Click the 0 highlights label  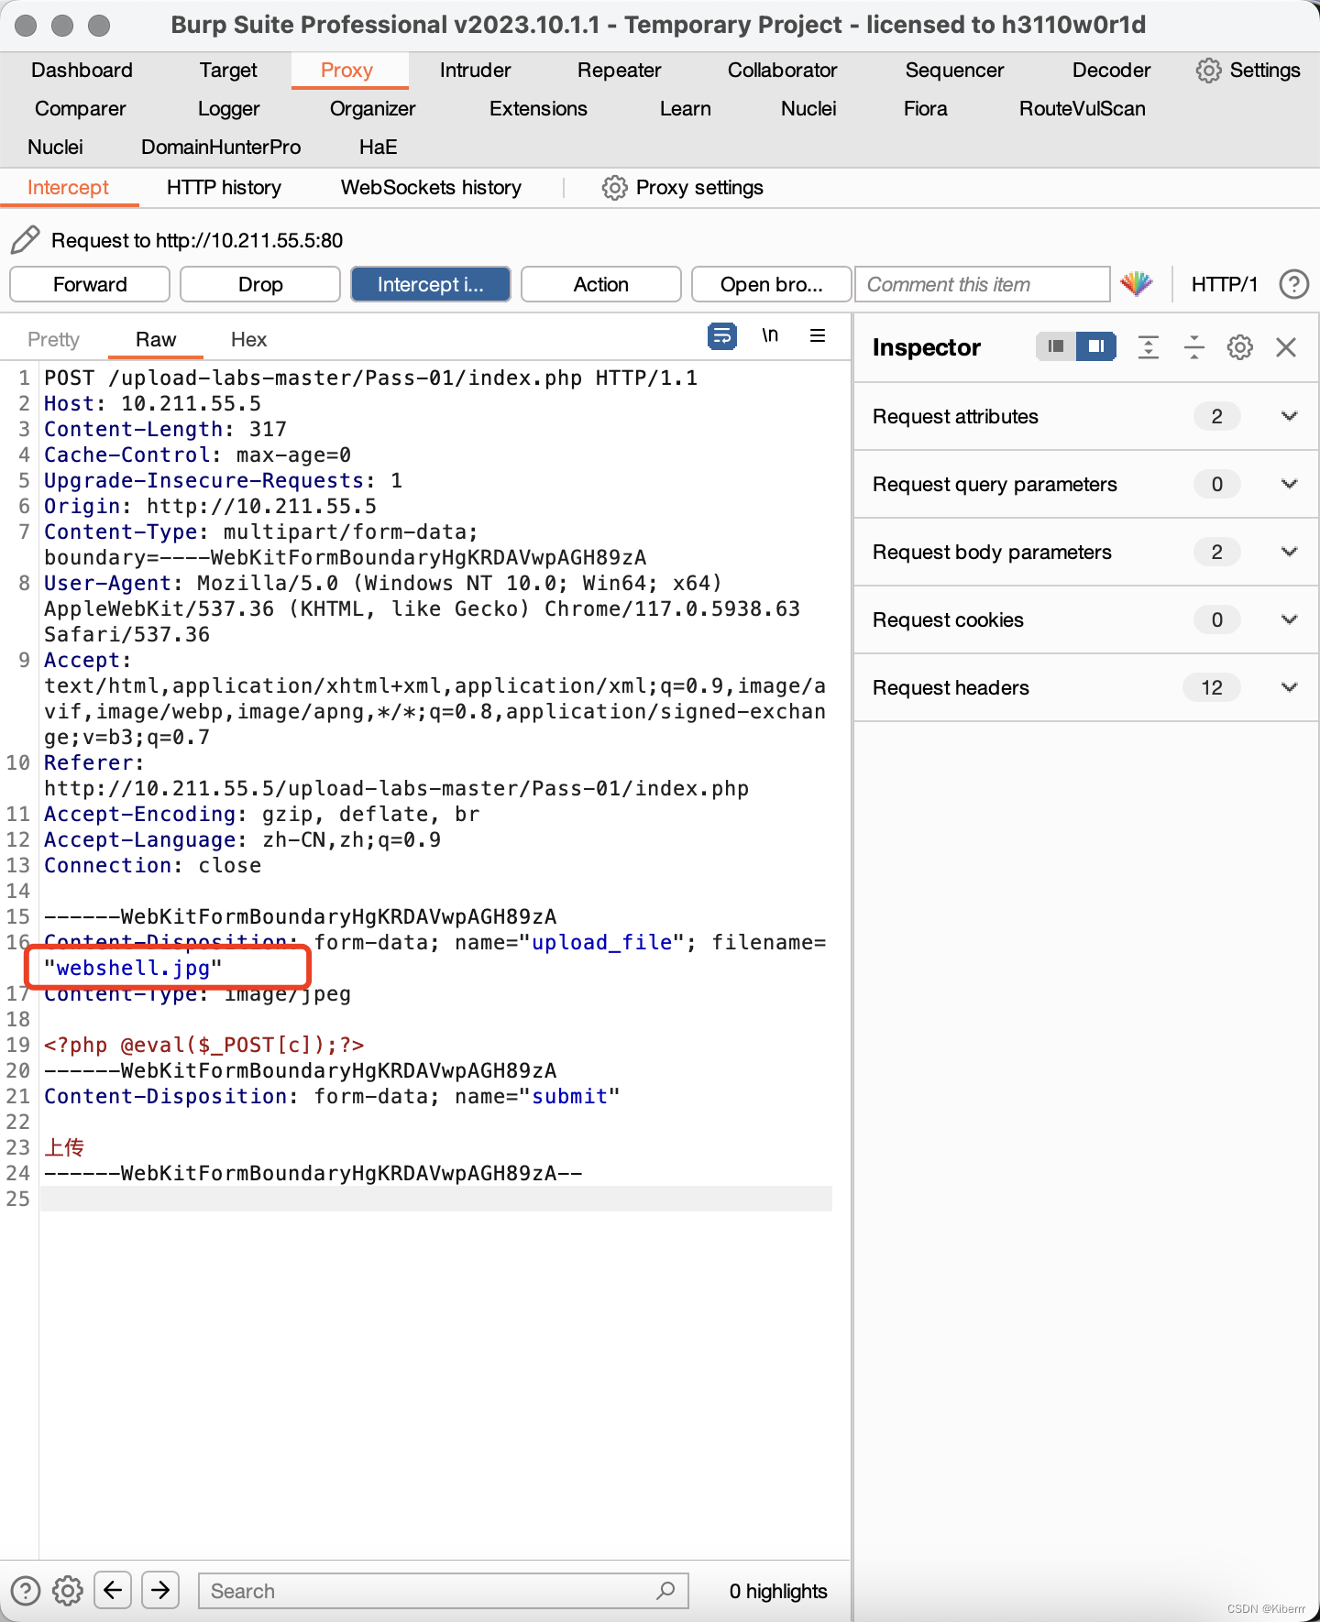[x=778, y=1591]
